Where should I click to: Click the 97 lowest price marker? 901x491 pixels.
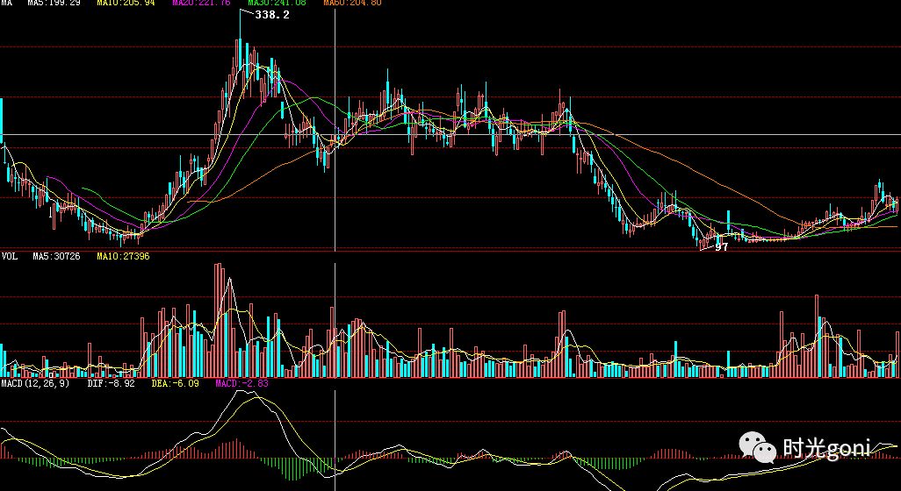point(721,247)
